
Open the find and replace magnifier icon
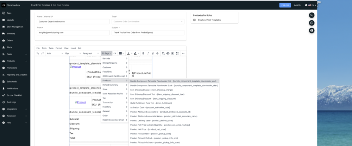163,53
